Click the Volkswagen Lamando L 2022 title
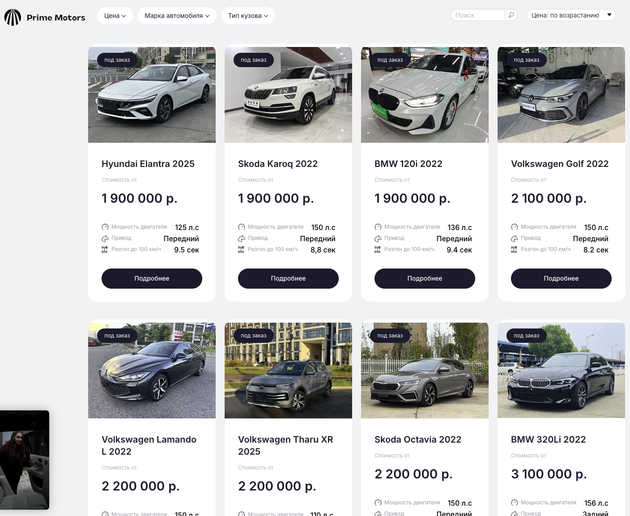Image resolution: width=630 pixels, height=516 pixels. pyautogui.click(x=149, y=445)
